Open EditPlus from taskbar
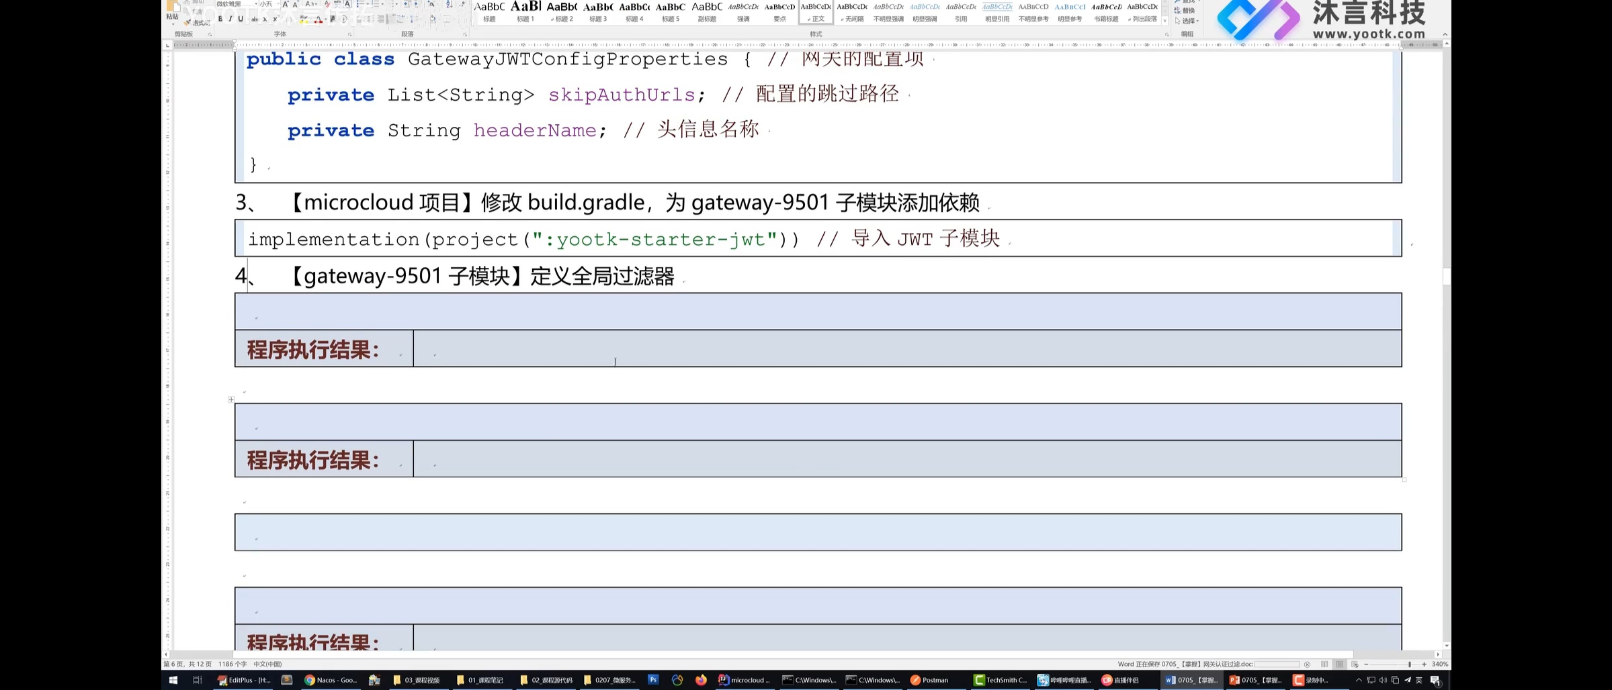 pos(244,680)
